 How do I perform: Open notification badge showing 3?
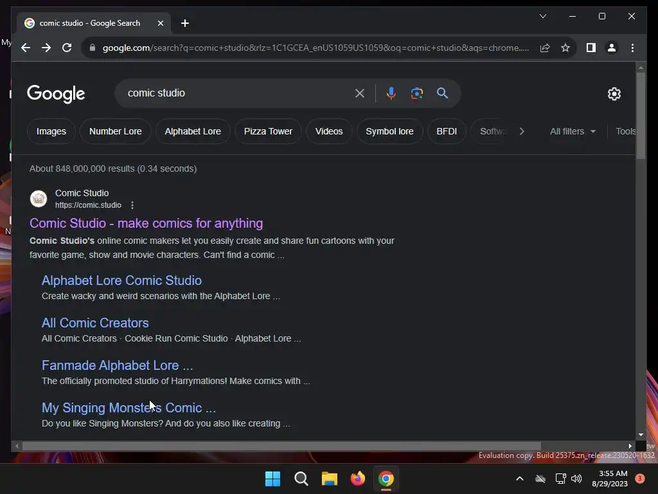pos(640,479)
